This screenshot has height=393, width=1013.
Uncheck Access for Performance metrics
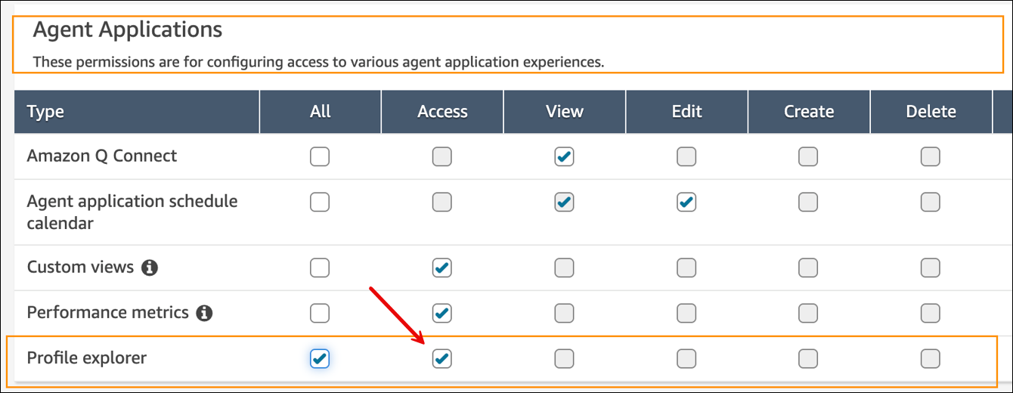[x=442, y=313]
